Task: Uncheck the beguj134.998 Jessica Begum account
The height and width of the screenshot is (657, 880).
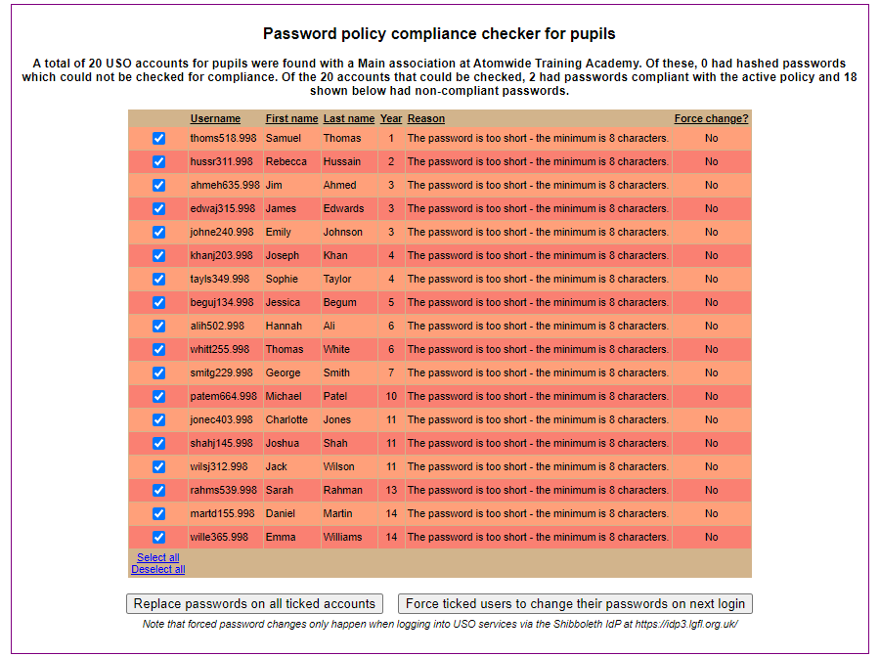Action: pyautogui.click(x=158, y=302)
